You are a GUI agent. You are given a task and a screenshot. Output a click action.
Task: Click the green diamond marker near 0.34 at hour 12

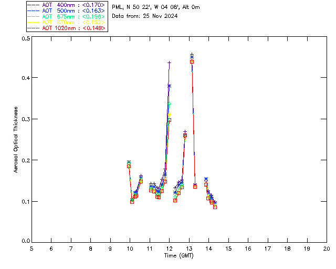[x=169, y=104]
